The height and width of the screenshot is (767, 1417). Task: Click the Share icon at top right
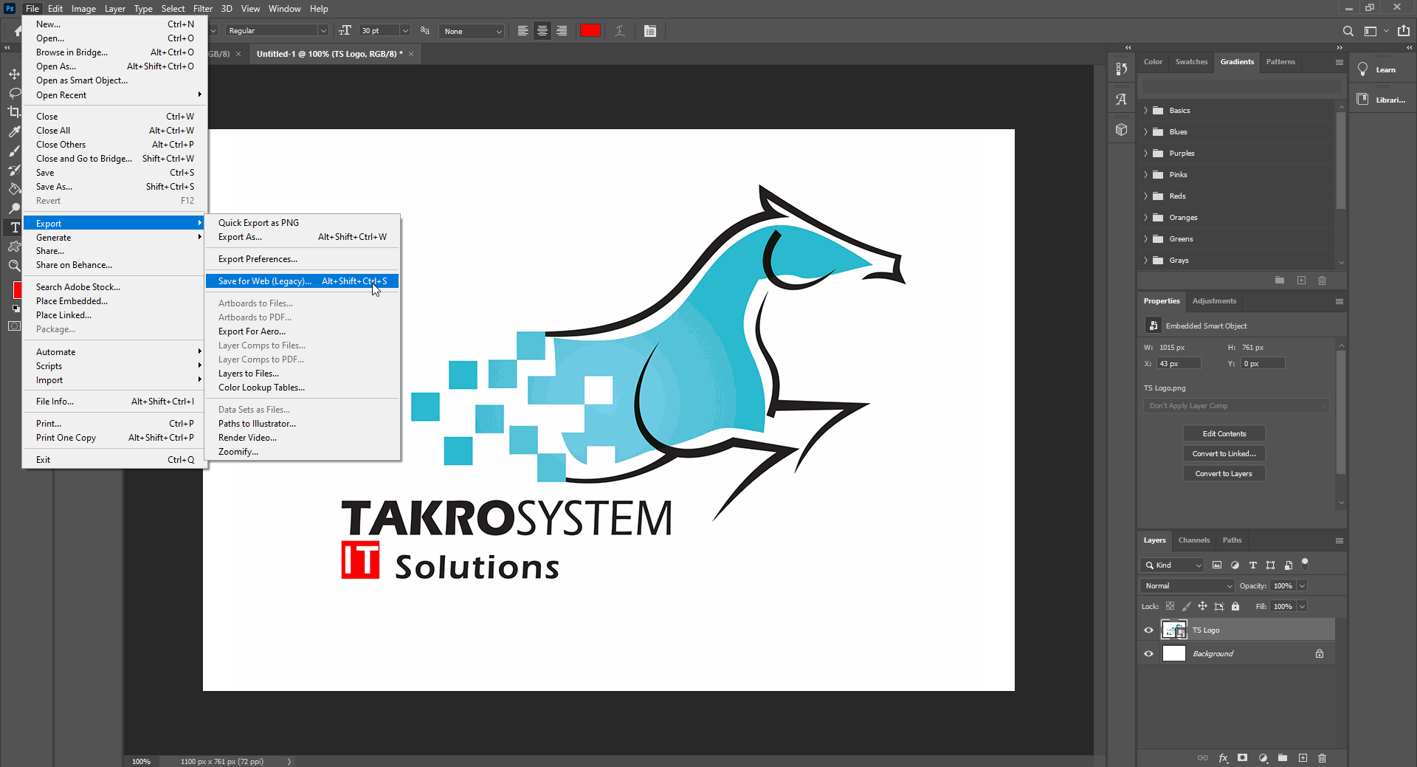(1404, 31)
